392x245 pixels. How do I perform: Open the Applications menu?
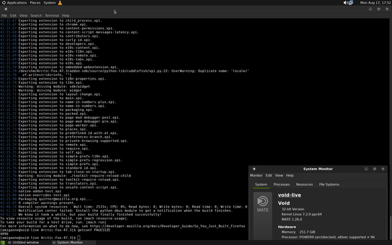[15, 2]
